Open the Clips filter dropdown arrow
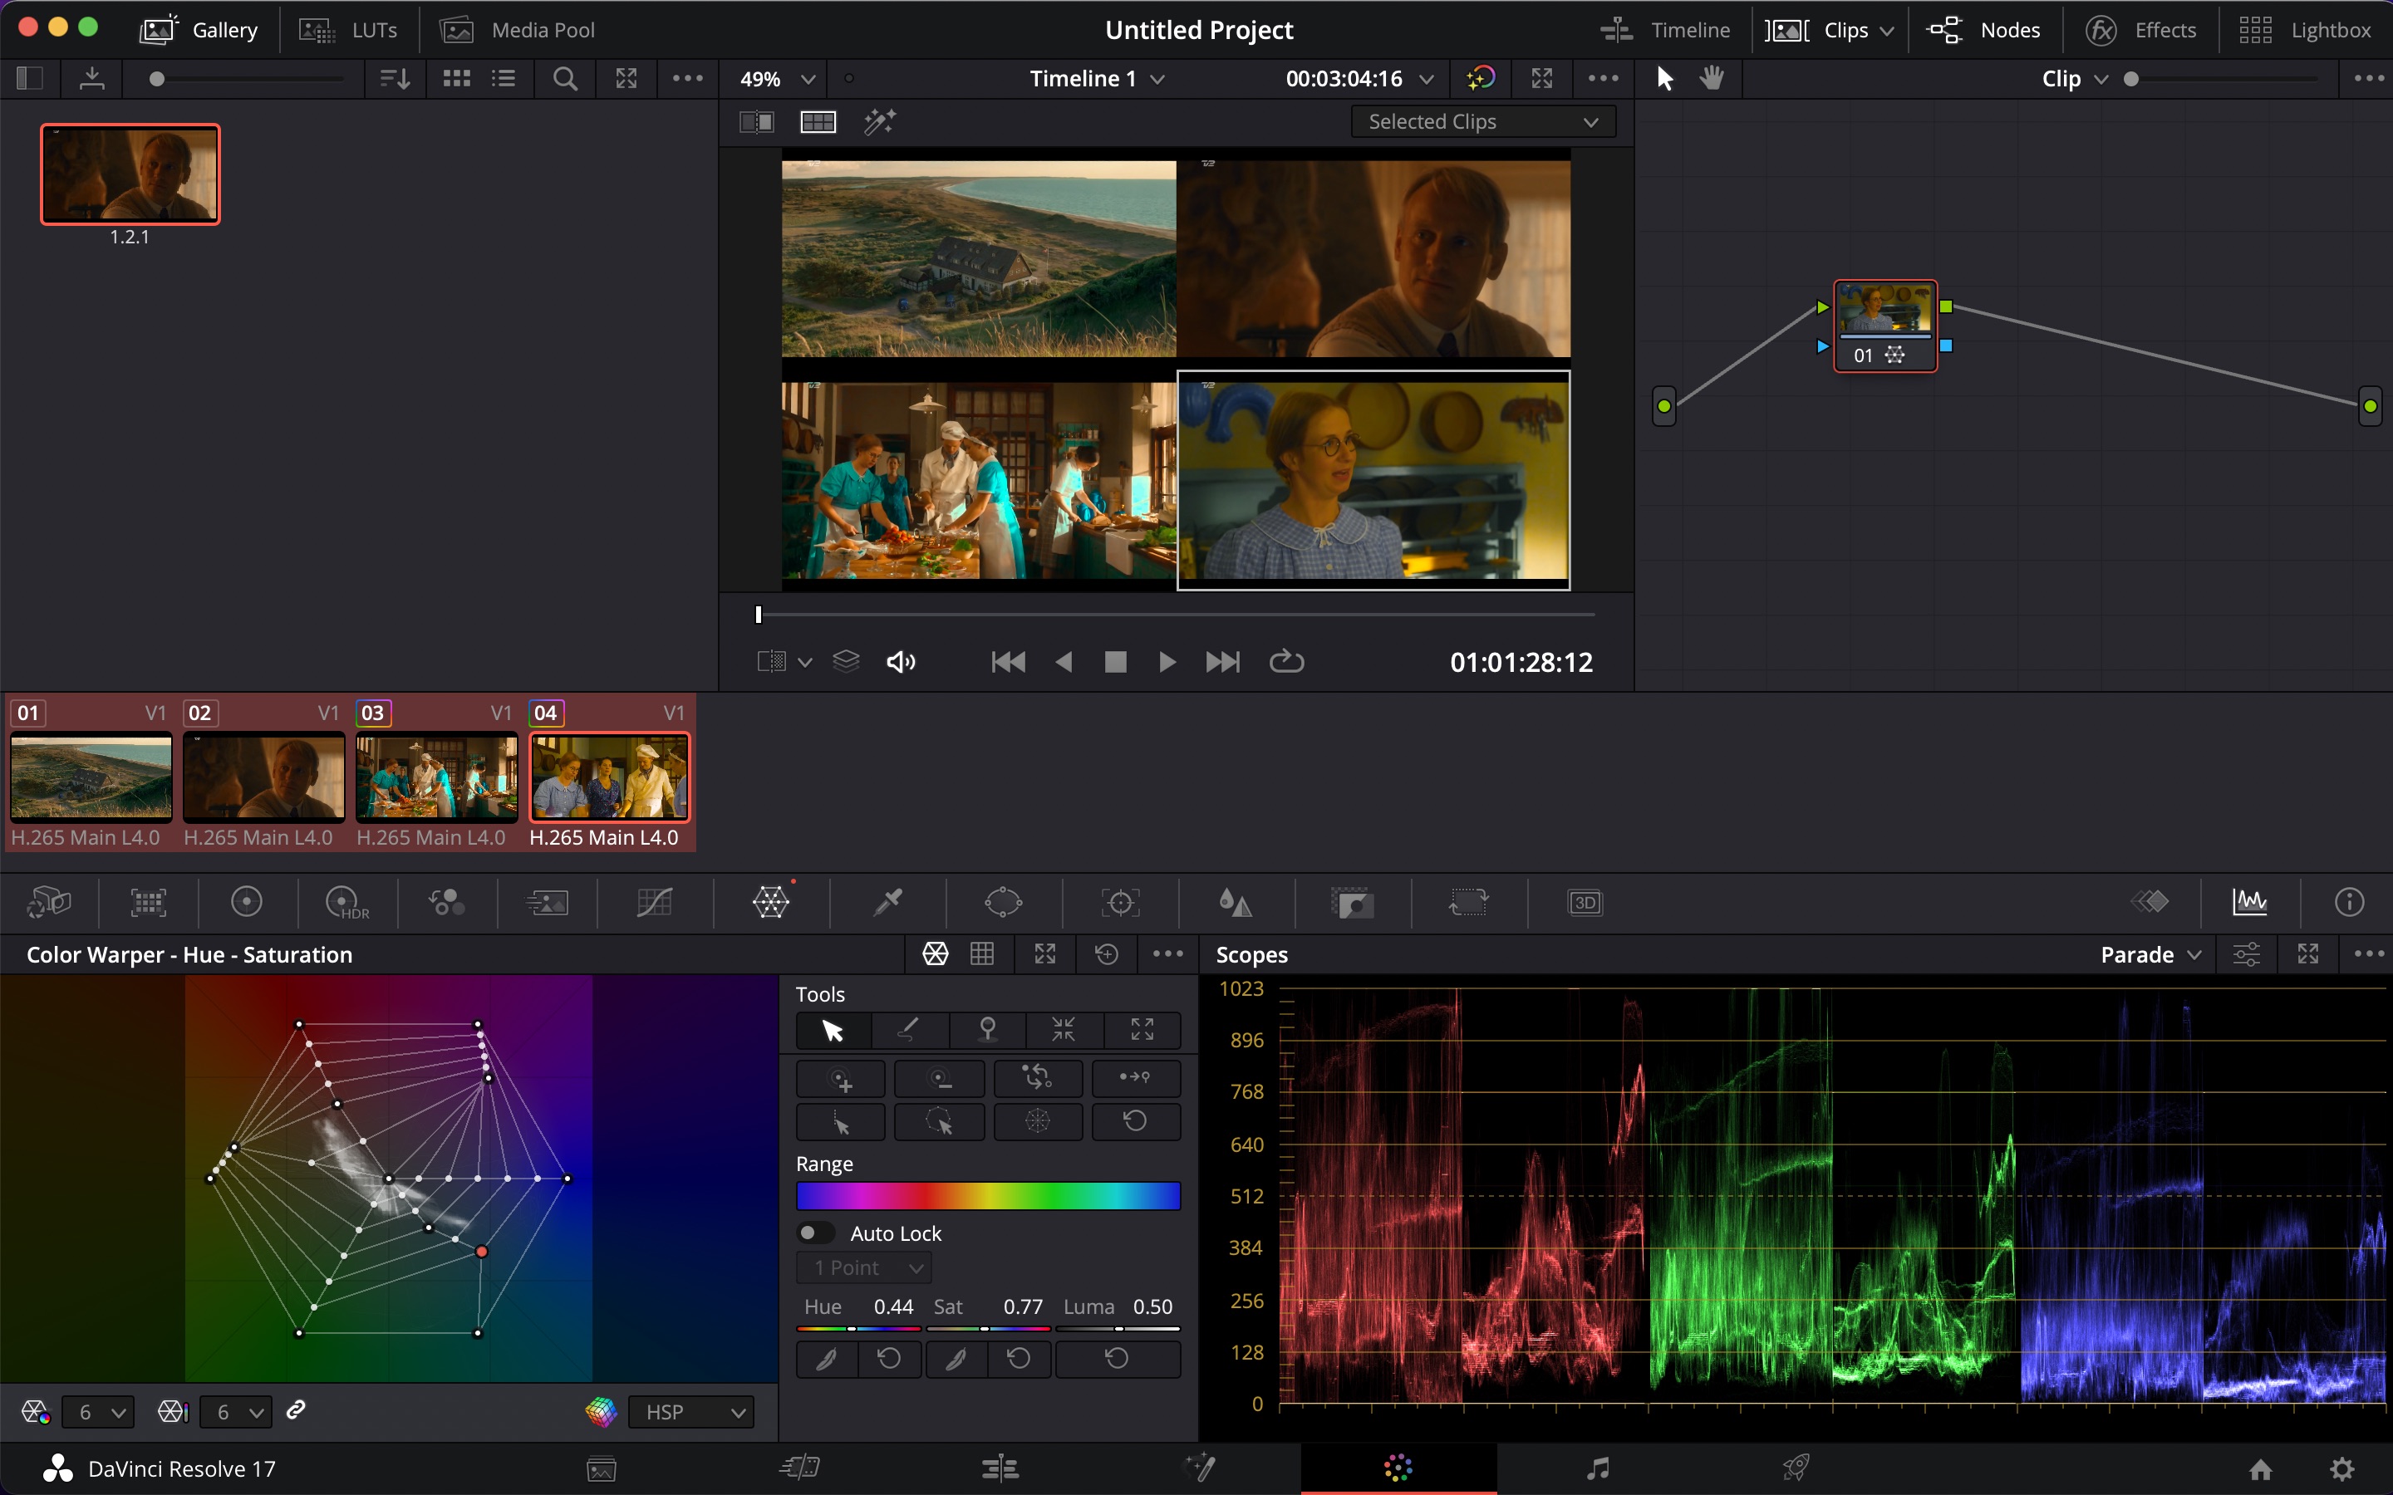The image size is (2393, 1495). point(1887,31)
